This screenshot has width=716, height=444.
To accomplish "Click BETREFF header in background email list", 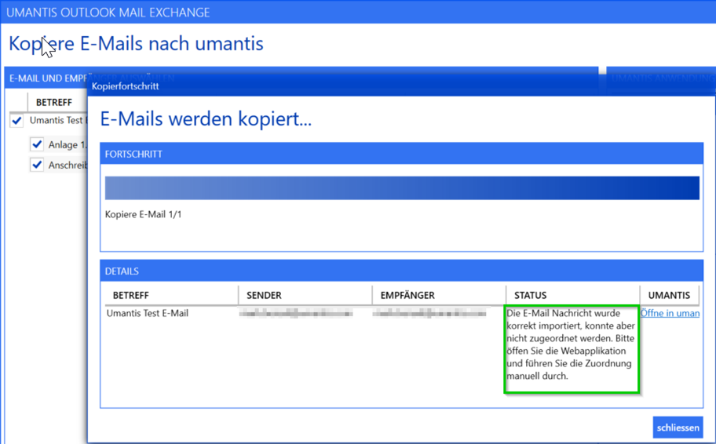I will [x=53, y=102].
